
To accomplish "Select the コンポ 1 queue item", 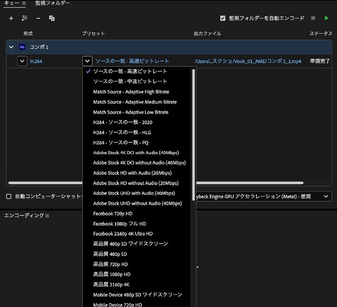I will (x=169, y=47).
